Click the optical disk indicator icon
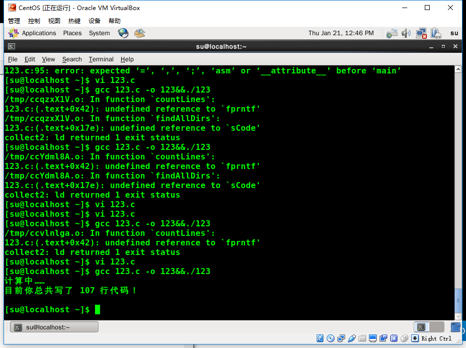Image resolution: width=466 pixels, height=348 pixels. [x=330, y=338]
